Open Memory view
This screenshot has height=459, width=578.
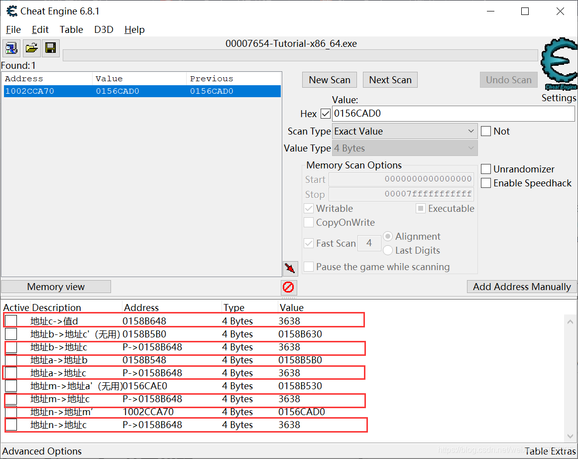[x=56, y=287]
